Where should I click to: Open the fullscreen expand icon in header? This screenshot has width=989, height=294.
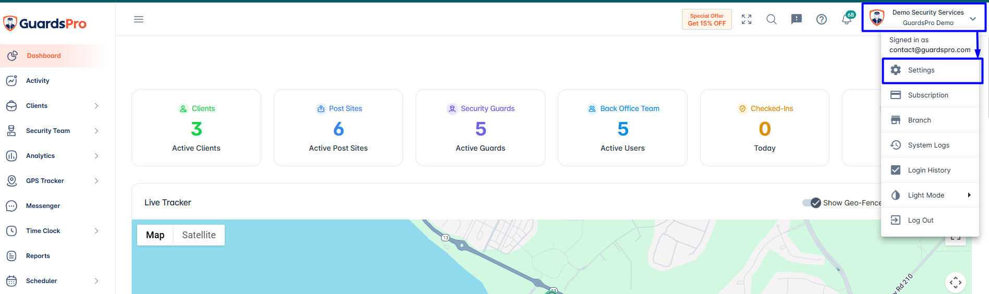747,19
